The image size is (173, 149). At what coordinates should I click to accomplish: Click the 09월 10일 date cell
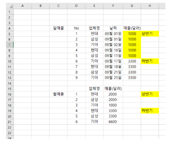pos(113,50)
